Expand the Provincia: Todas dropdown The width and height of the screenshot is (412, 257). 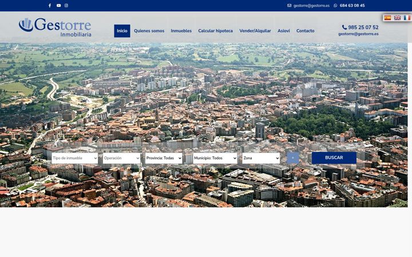tap(164, 158)
